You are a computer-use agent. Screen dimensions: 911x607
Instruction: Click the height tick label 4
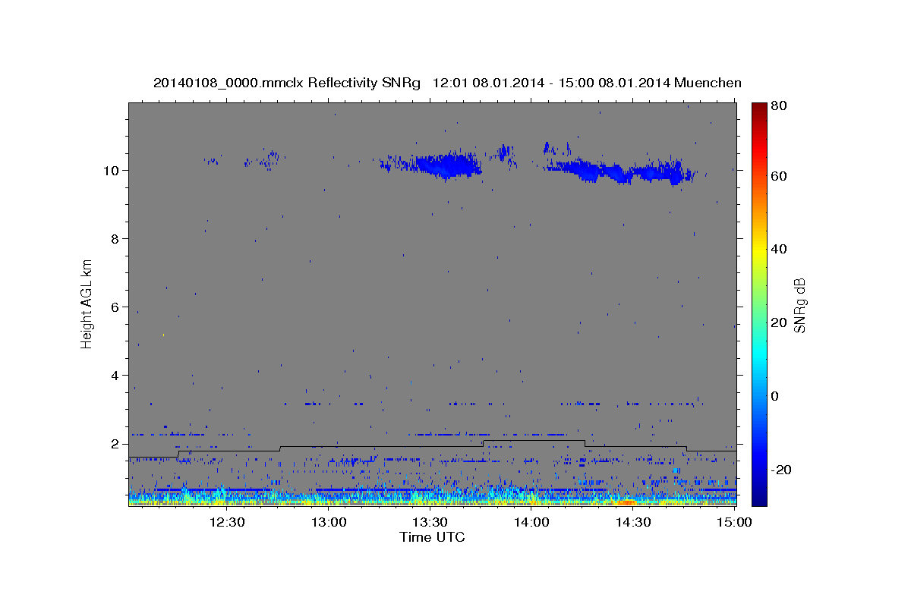[x=116, y=375]
